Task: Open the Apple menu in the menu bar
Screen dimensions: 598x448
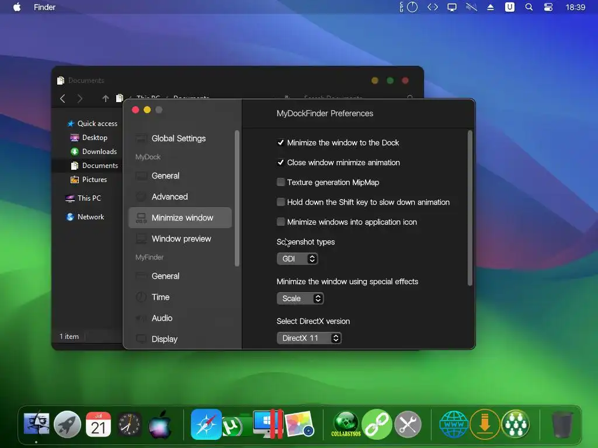Action: coord(17,7)
